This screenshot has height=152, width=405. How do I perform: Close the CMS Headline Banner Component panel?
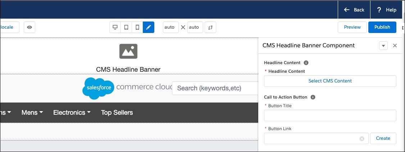click(395, 46)
